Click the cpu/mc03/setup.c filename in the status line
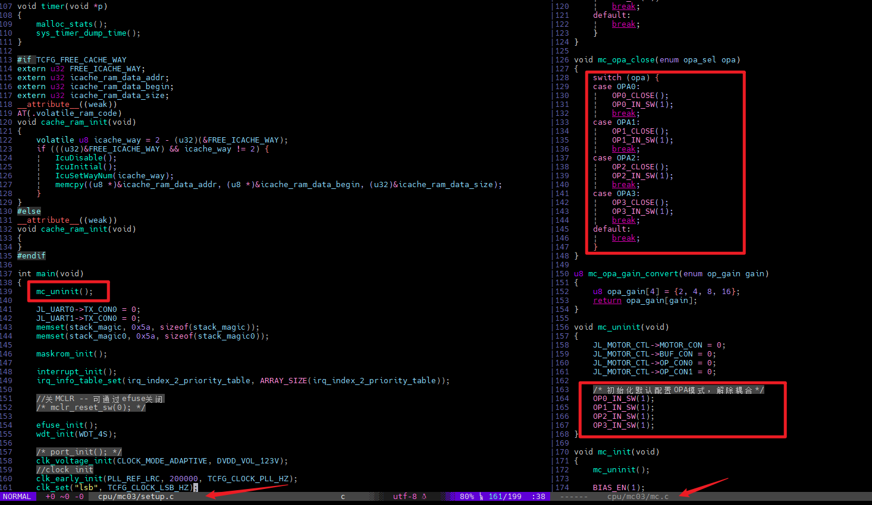This screenshot has width=872, height=505. point(136,497)
